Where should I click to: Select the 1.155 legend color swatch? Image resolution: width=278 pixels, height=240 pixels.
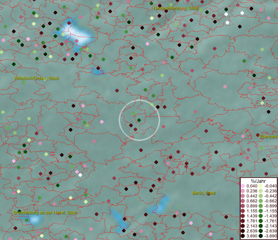243,211
